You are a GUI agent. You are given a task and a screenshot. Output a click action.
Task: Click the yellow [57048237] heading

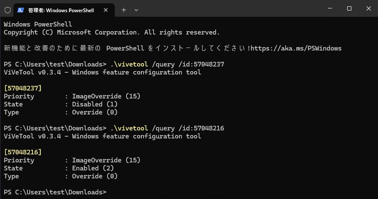coord(23,88)
